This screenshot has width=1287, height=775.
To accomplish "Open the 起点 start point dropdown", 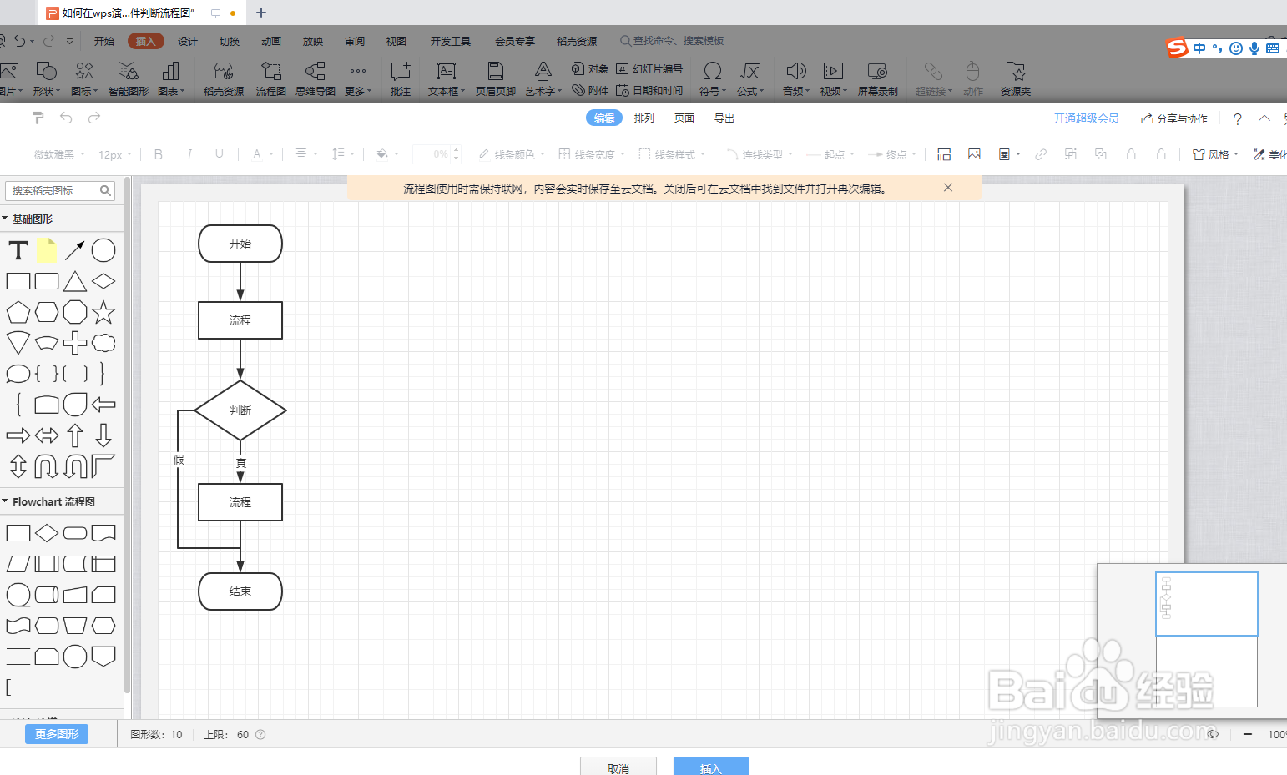I will (x=830, y=154).
